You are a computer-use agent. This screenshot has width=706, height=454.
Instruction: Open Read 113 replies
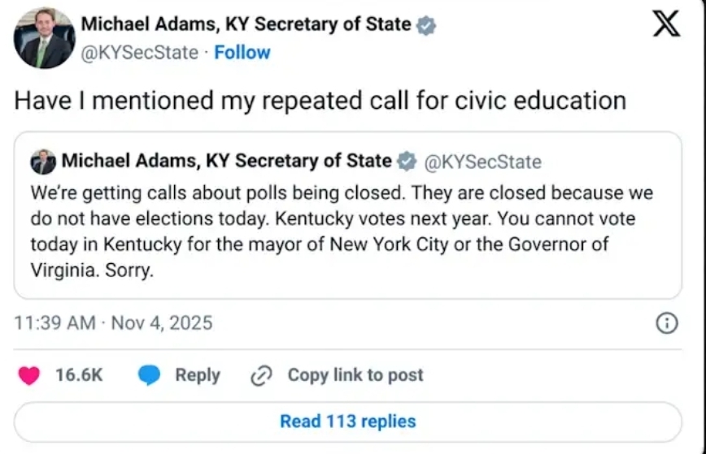coord(347,422)
